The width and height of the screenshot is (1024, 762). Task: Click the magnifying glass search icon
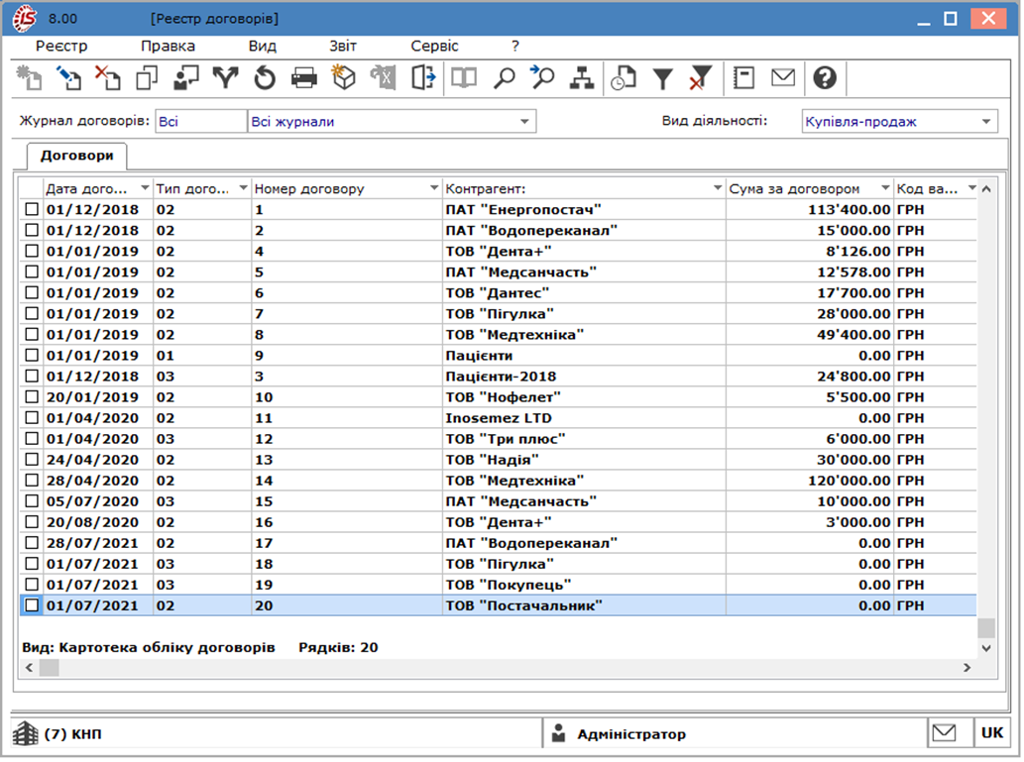(x=504, y=78)
